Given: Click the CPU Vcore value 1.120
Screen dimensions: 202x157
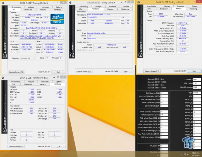Looking at the screenshot, I should [32, 89].
